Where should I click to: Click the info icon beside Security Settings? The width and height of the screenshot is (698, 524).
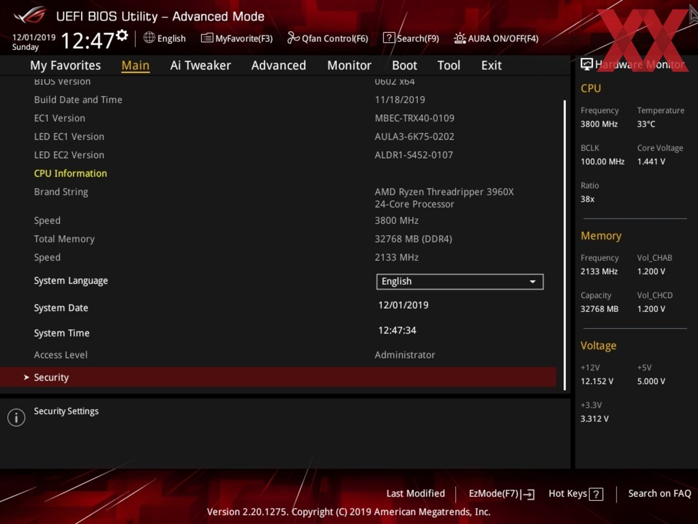16,418
